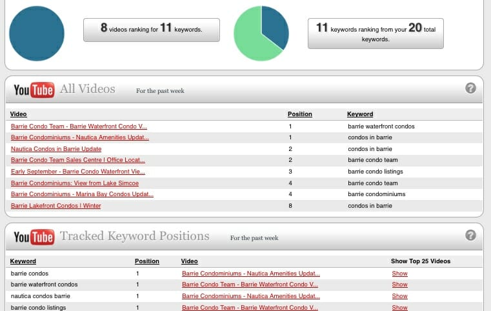This screenshot has height=311, width=491.
Task: Click the YouTube logo beside All Videos
Action: tap(34, 90)
